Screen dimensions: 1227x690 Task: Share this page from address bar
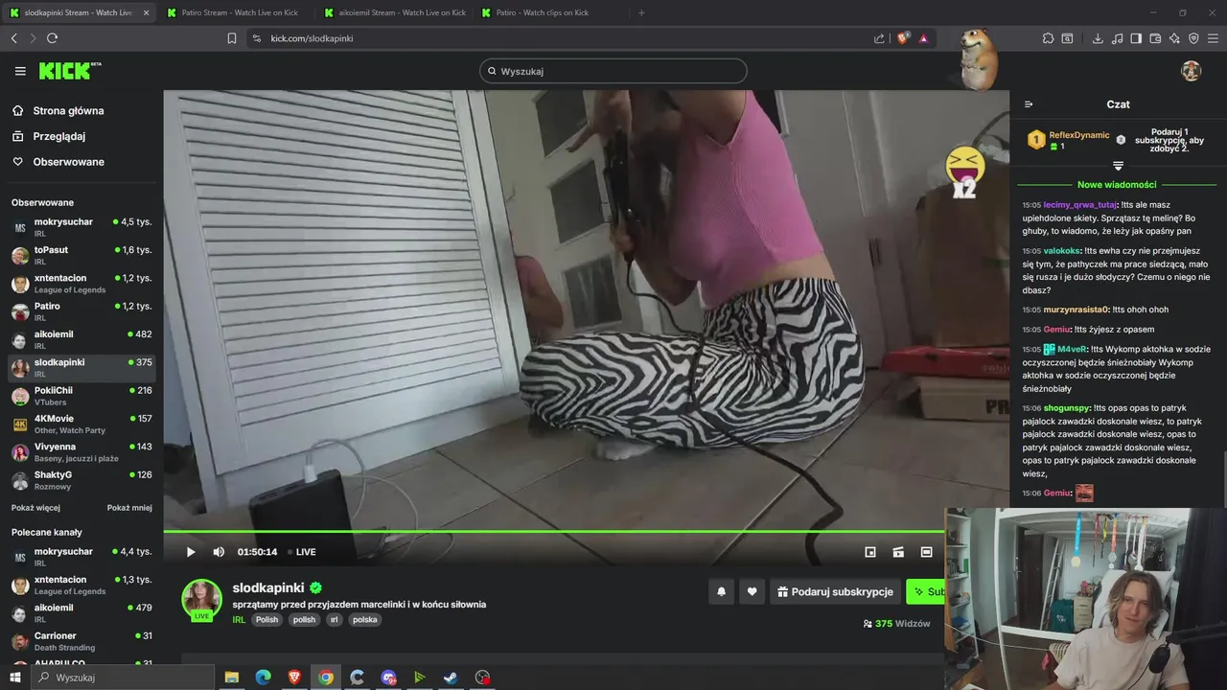(x=879, y=38)
